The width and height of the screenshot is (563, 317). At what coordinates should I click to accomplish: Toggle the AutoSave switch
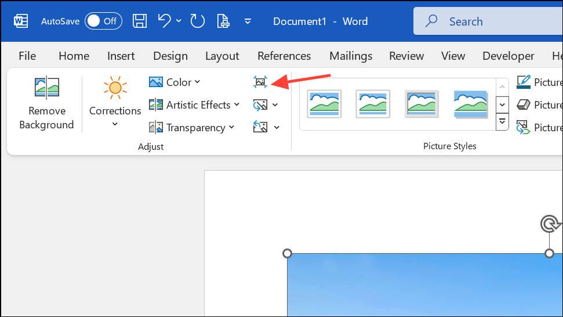point(103,21)
